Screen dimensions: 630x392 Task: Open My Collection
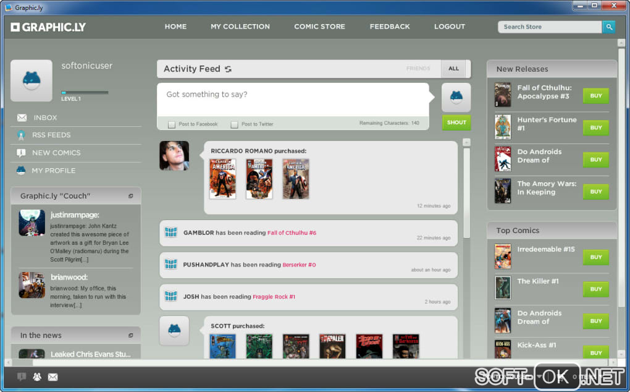click(240, 27)
